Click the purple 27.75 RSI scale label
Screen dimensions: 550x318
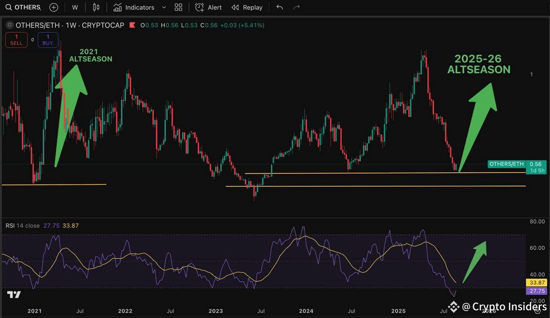pyautogui.click(x=536, y=291)
